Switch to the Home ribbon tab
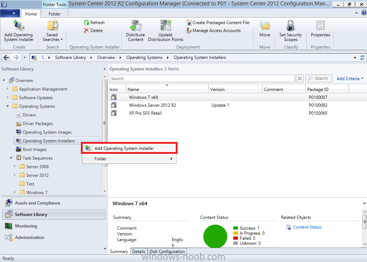 31,14
